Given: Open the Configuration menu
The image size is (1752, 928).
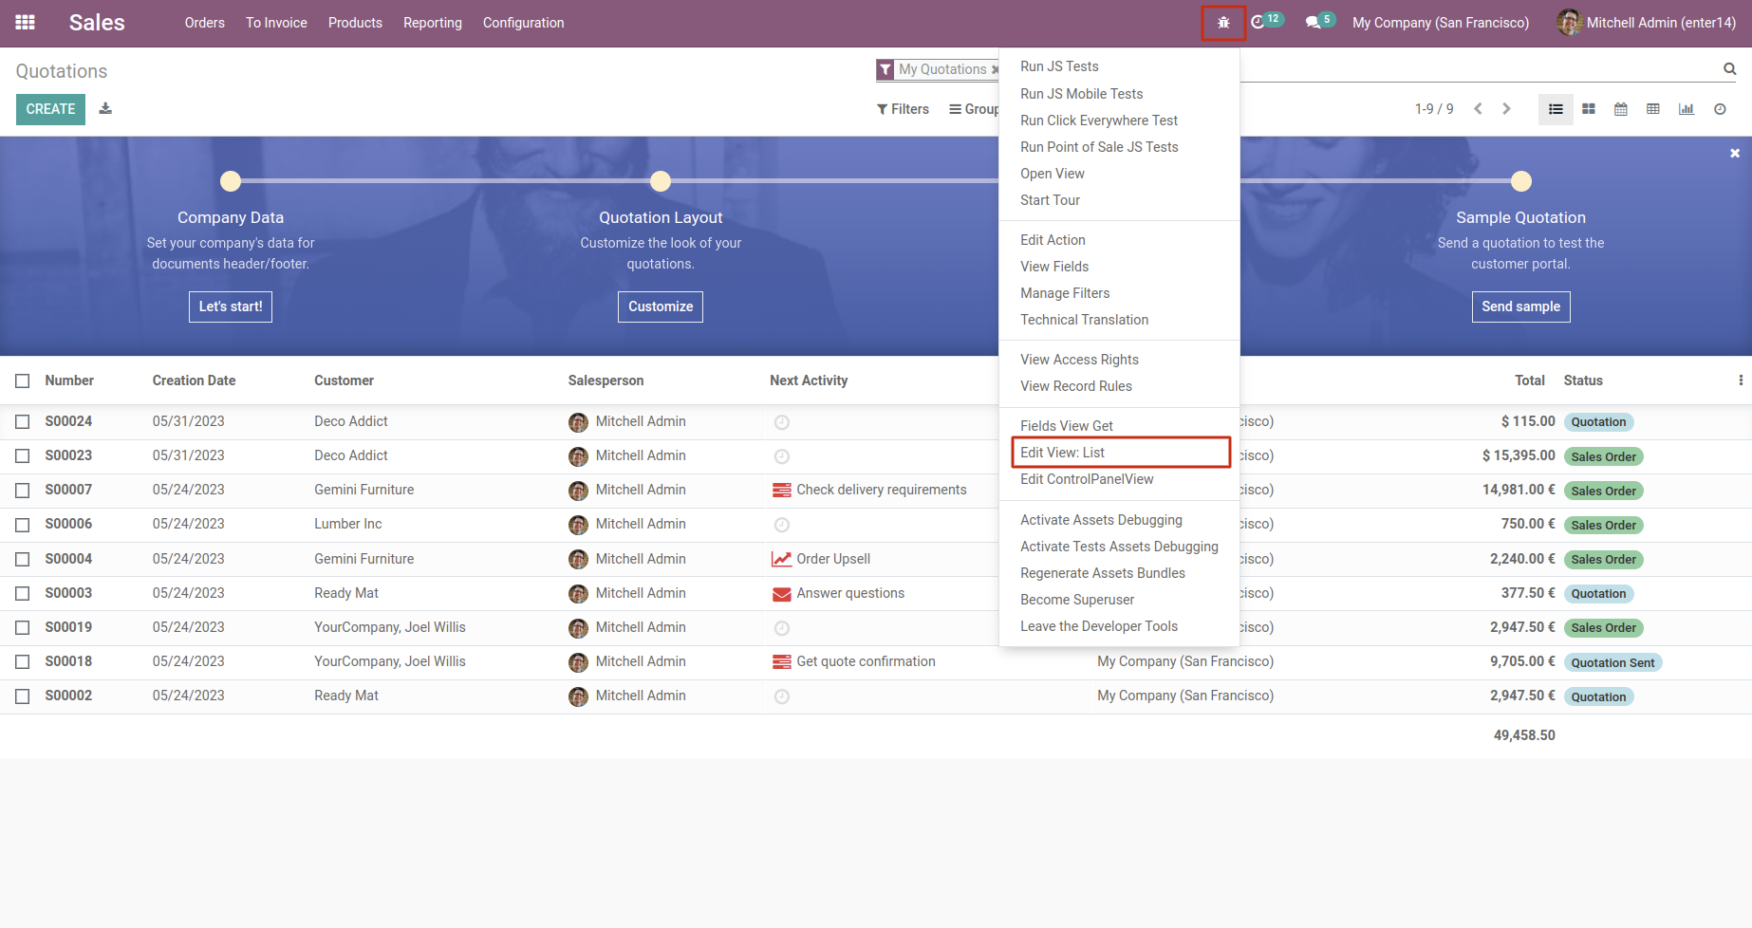Looking at the screenshot, I should [x=524, y=23].
